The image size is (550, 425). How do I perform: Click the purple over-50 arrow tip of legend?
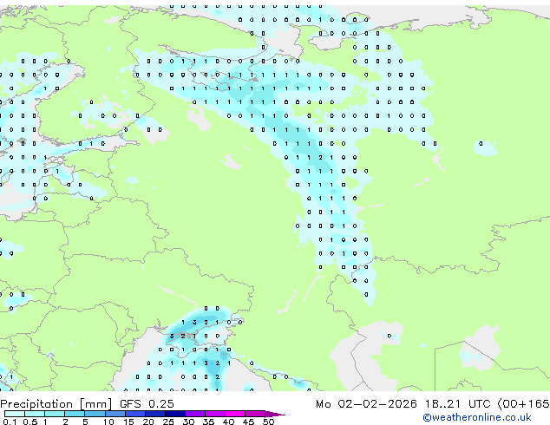pos(275,415)
